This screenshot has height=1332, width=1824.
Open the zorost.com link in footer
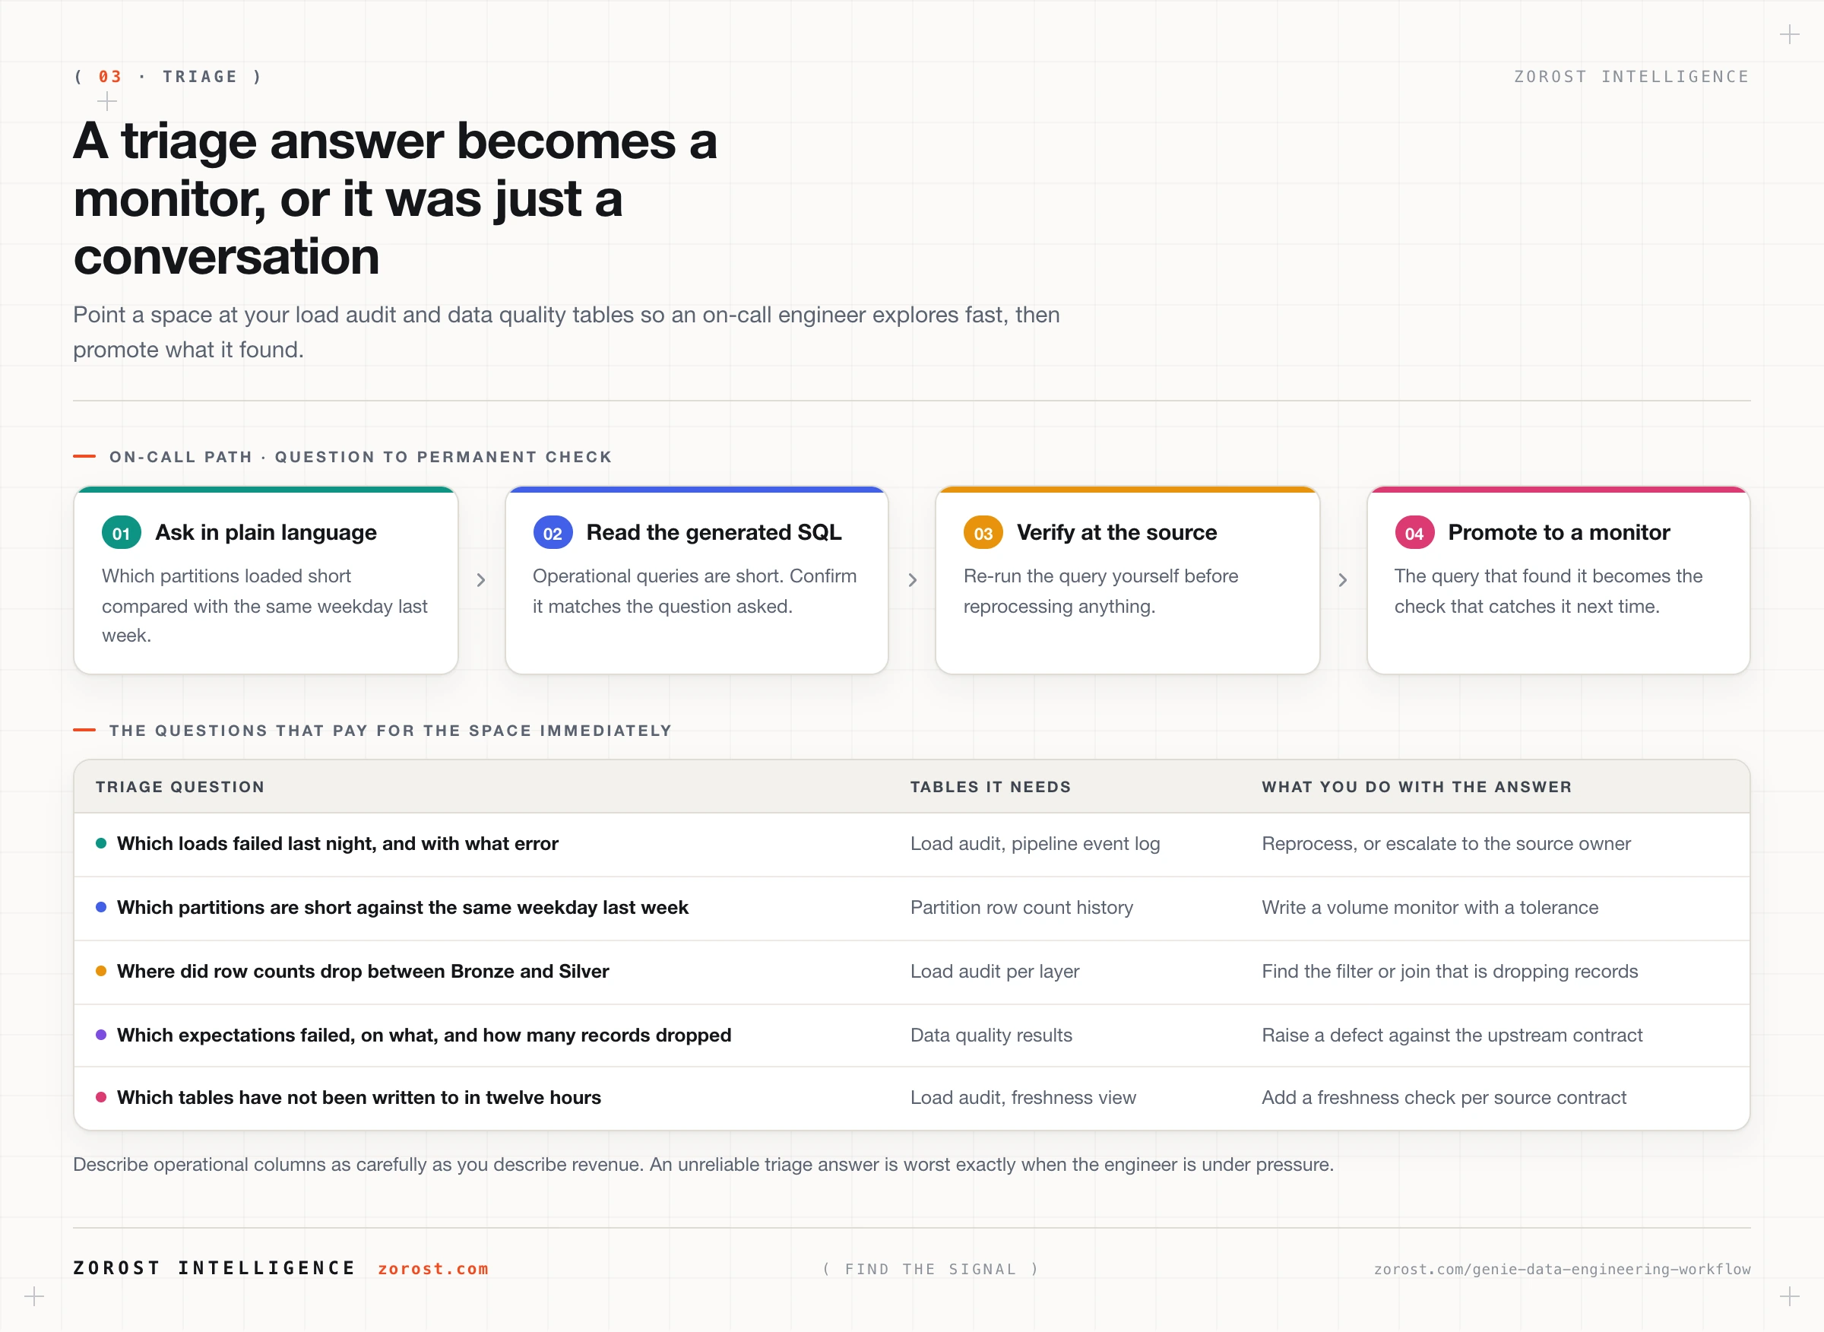433,1268
